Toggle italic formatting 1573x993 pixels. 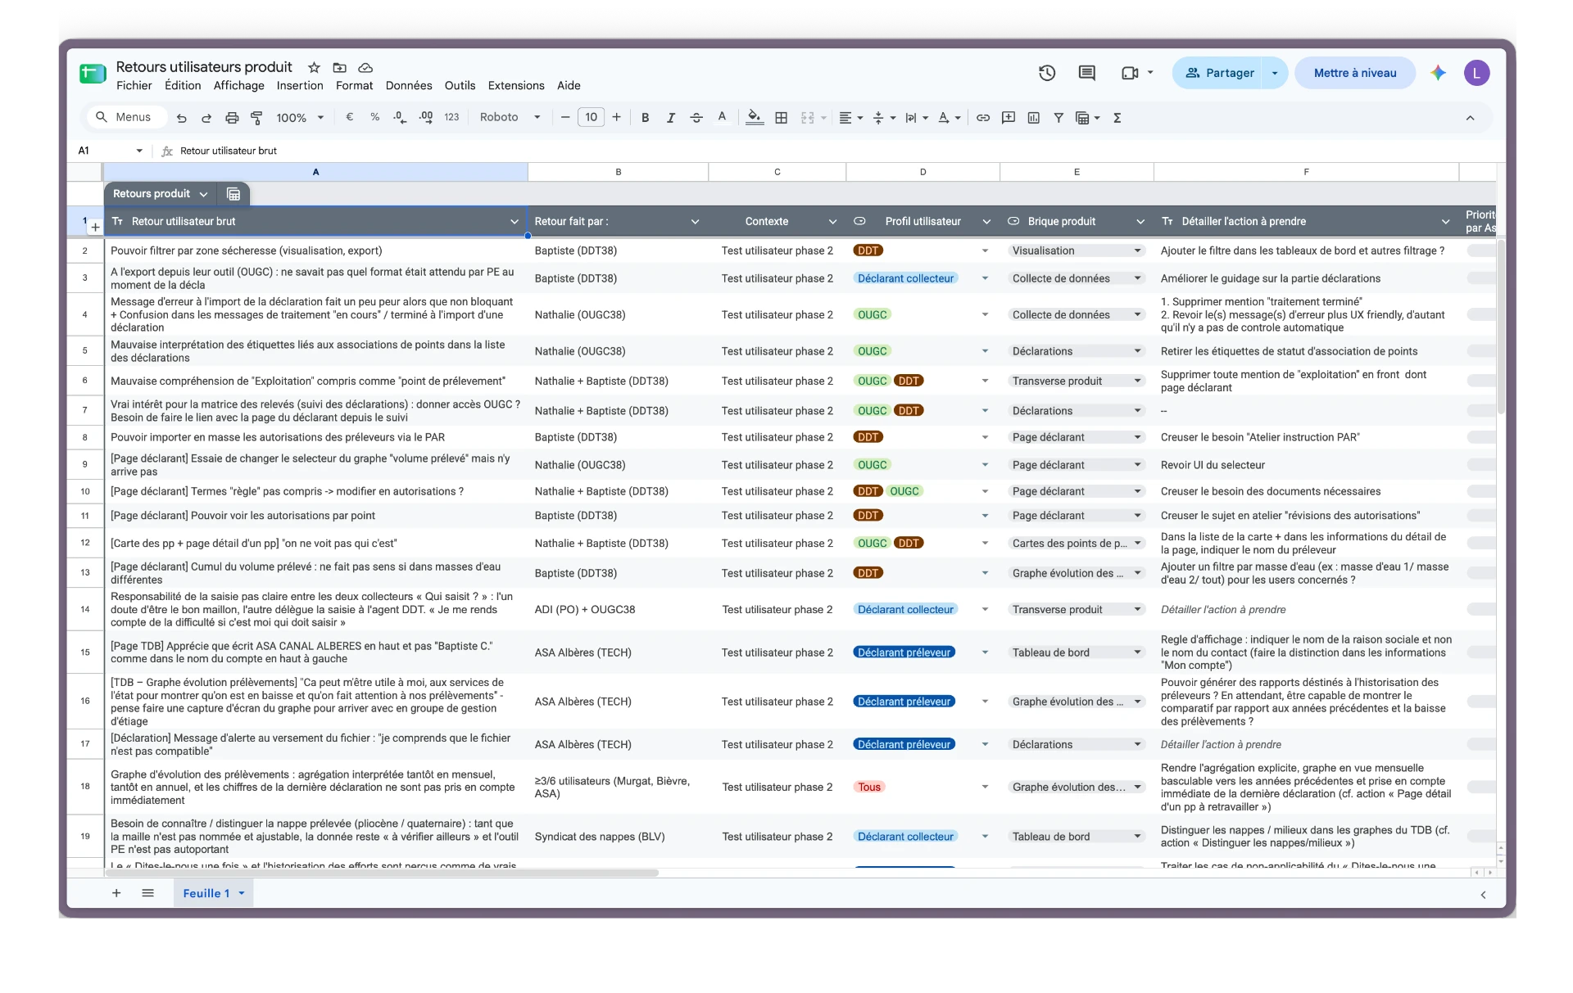click(670, 118)
